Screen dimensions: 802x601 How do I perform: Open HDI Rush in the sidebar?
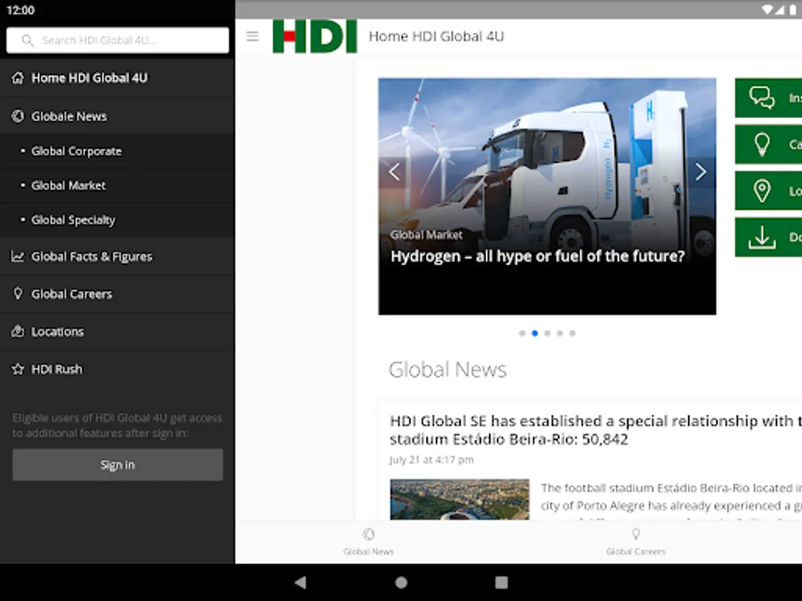click(x=117, y=369)
